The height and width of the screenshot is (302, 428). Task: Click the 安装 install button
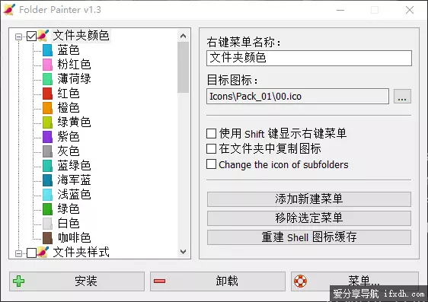pos(77,281)
